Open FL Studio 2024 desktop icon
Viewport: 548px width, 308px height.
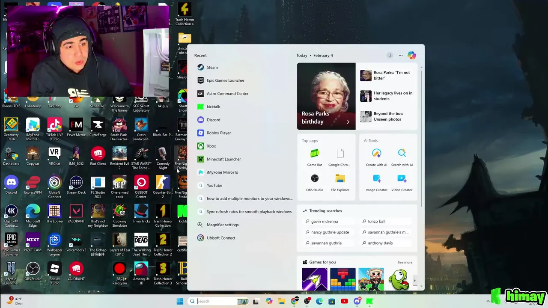[98, 187]
